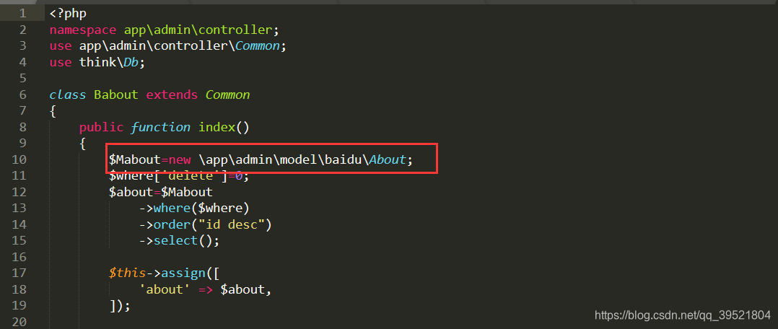Click the function keyword on line 8
Viewport: 778px width, 329px height.
point(161,128)
